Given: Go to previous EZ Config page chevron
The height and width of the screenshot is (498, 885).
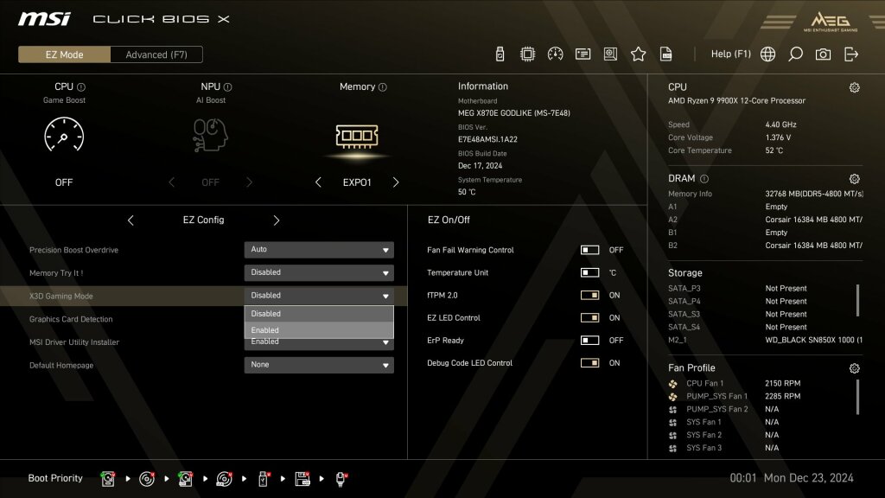Looking at the screenshot, I should pos(131,220).
